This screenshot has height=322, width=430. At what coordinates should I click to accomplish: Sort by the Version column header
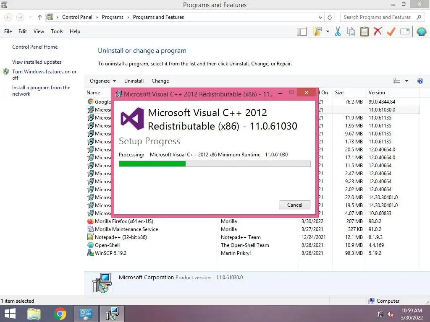(392, 93)
